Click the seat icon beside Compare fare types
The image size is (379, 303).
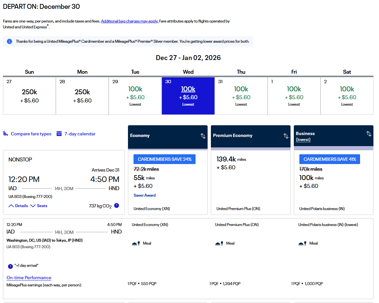coord(6,133)
